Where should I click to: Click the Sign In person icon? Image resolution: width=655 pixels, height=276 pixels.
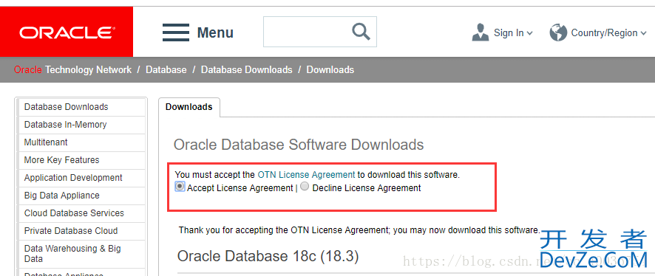pyautogui.click(x=481, y=32)
